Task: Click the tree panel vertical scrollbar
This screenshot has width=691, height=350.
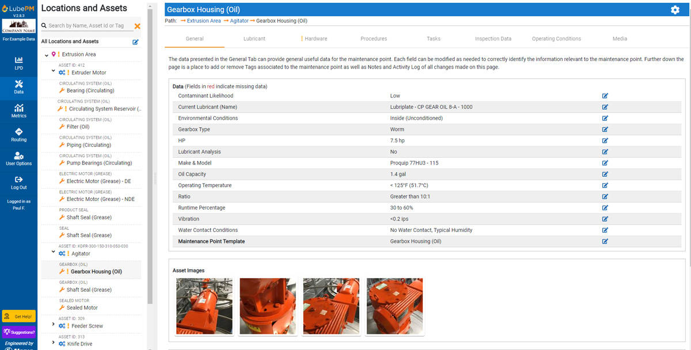Action: click(x=150, y=155)
